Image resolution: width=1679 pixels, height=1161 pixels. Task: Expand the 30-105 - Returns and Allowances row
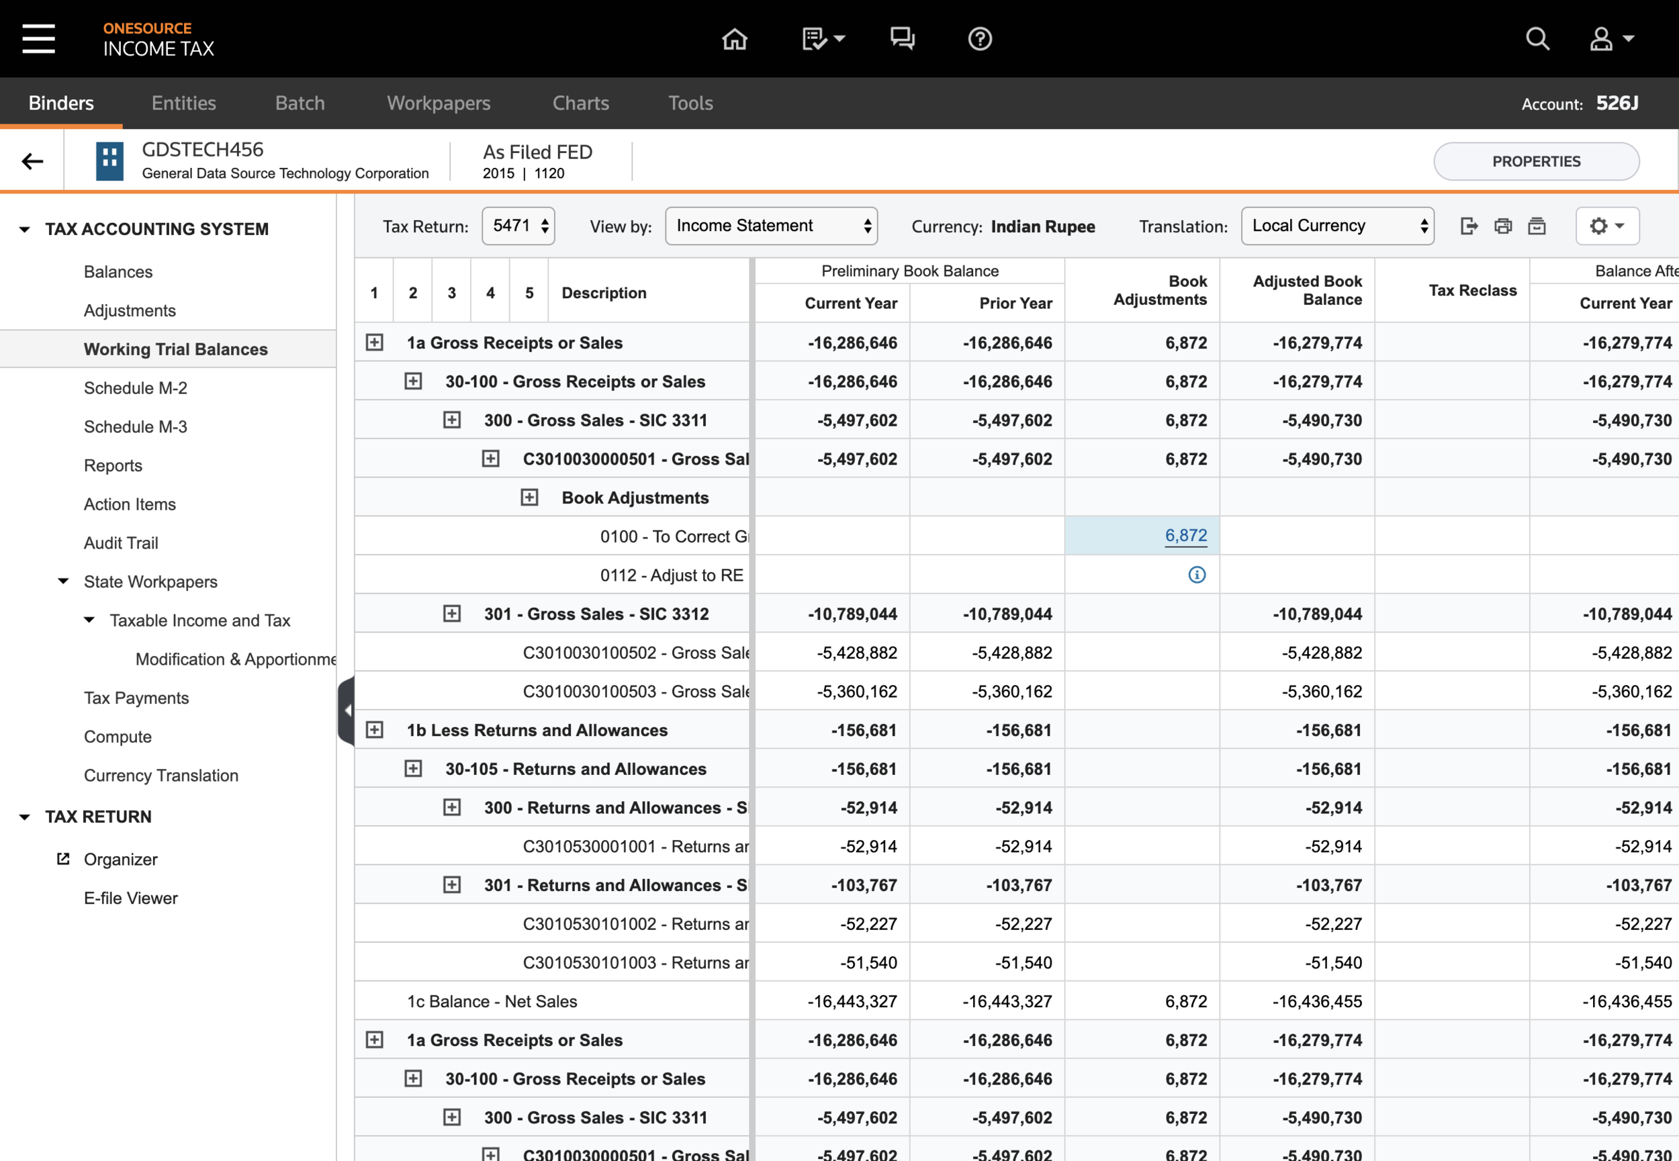click(x=413, y=769)
